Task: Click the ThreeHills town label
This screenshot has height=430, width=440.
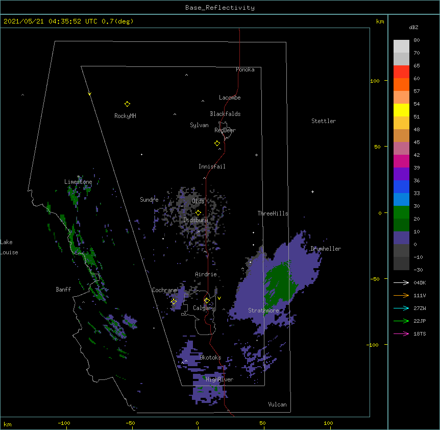Action: click(273, 213)
